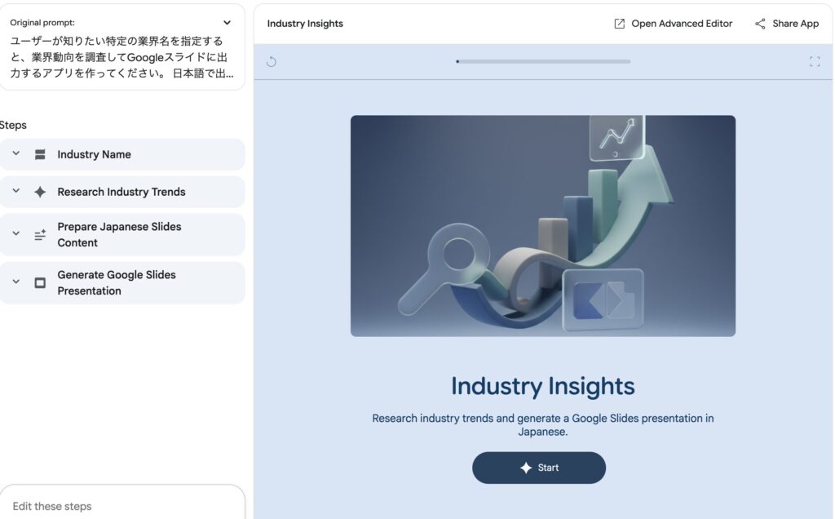Image resolution: width=835 pixels, height=519 pixels.
Task: Expand the Generate Google Slides Presentation chevron
Action: [x=16, y=282]
